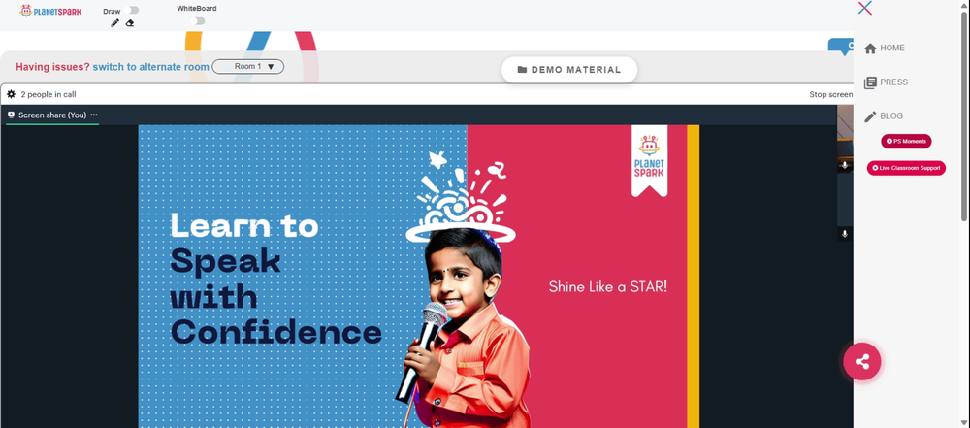
Task: Toggle the WhiteBoard switch
Action: pyautogui.click(x=197, y=21)
